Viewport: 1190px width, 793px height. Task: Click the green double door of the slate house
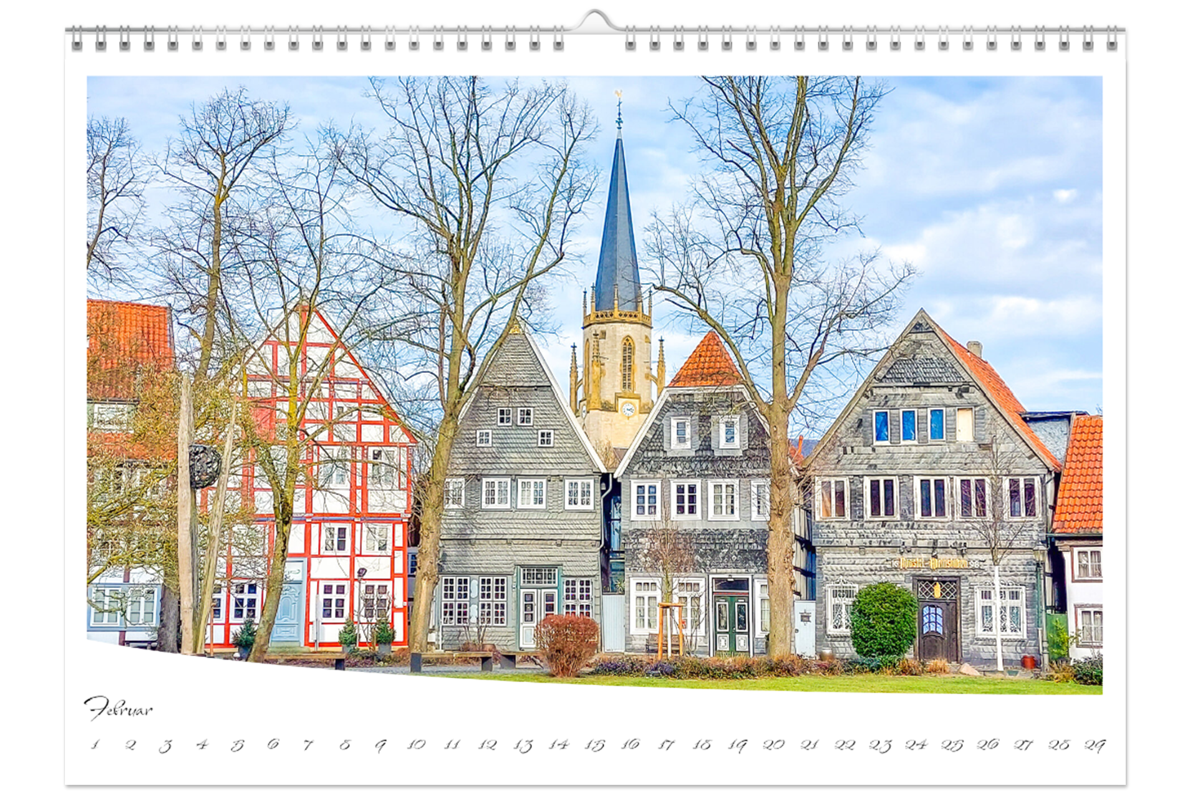tap(731, 623)
